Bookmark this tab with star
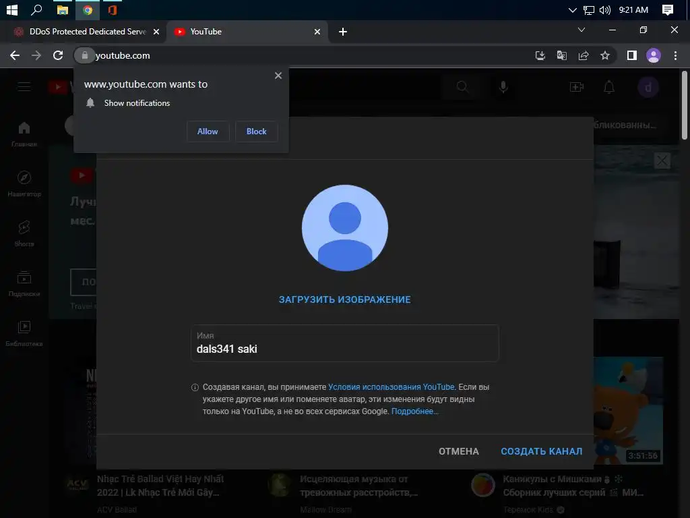 click(x=605, y=55)
